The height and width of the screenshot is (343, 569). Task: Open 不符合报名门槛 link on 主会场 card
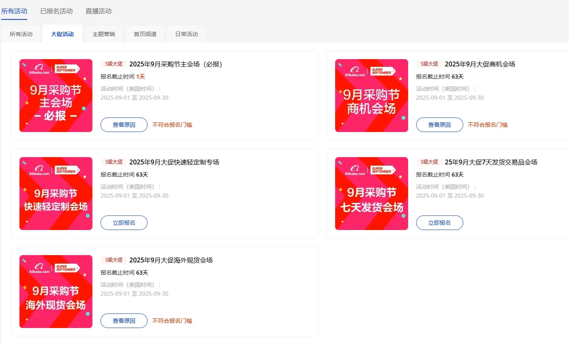pyautogui.click(x=172, y=125)
